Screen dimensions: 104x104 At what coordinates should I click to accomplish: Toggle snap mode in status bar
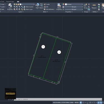pos(83,103)
